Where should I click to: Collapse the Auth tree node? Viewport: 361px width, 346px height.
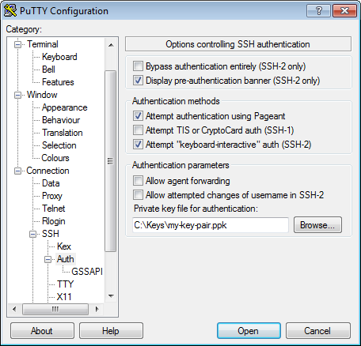pos(48,259)
